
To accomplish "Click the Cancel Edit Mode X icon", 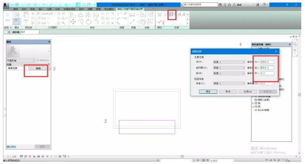I will pyautogui.click(x=160, y=15).
